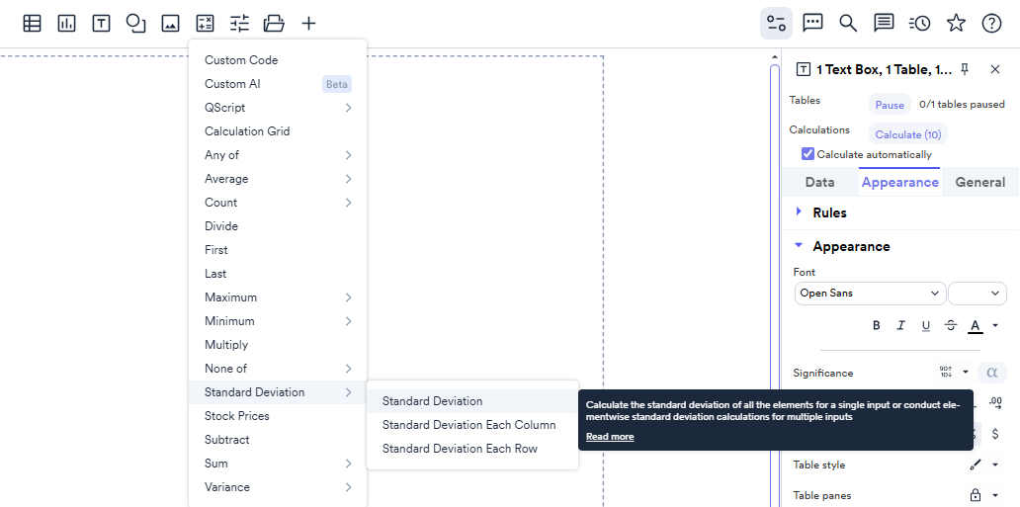Viewport: 1020px width, 507px height.
Task: Choose Standard Deviation Each Row
Action: tap(472, 449)
